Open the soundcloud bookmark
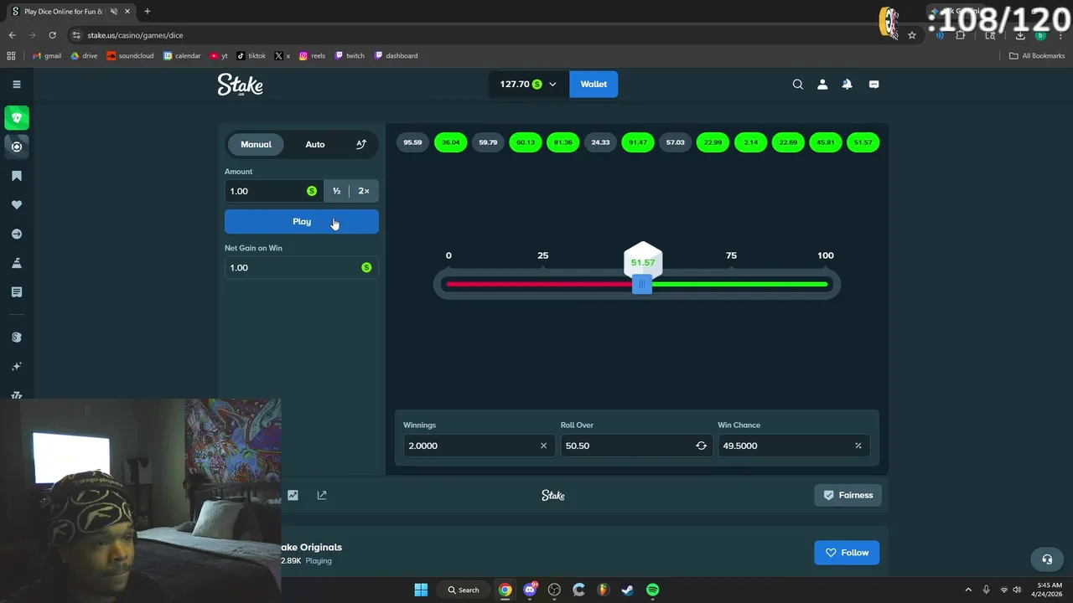This screenshot has width=1073, height=603. 132,55
